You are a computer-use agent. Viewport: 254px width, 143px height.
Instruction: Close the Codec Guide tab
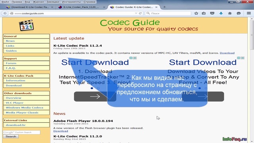pyautogui.click(x=156, y=7)
